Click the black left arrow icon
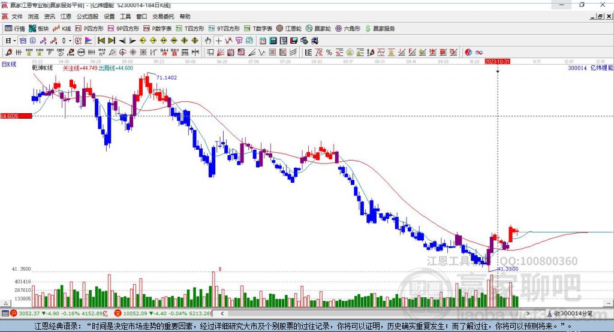Viewport: 614px width, 332px height. [122, 41]
